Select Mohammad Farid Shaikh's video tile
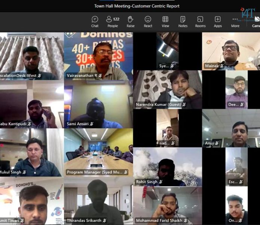 tap(168, 205)
